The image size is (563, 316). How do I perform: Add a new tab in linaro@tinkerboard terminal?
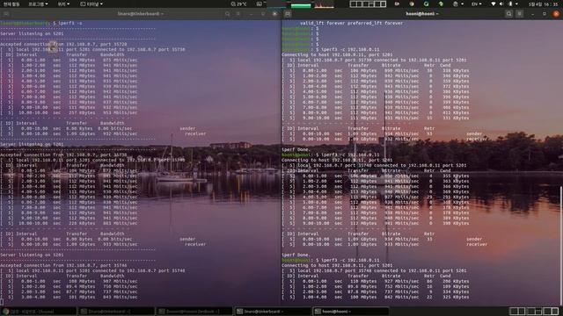[6, 14]
